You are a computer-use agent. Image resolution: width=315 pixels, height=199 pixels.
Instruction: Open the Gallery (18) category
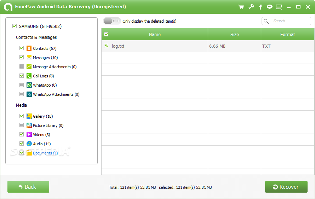(x=43, y=116)
